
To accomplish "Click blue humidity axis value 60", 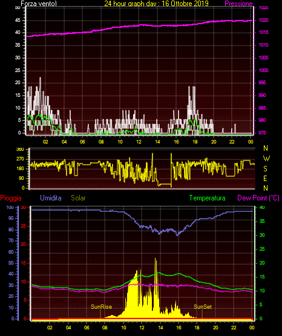I will point(11,252).
